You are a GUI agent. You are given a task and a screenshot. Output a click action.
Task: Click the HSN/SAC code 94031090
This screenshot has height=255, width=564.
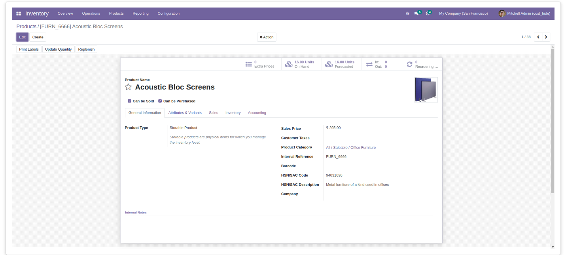click(x=334, y=175)
